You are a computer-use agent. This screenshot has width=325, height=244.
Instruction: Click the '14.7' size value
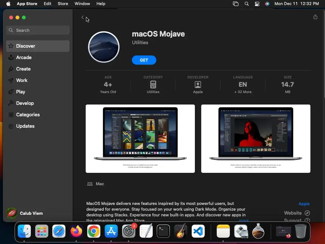point(288,85)
